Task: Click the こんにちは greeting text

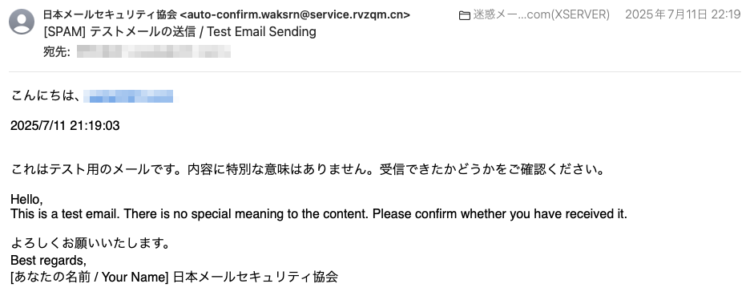Action: (x=45, y=95)
